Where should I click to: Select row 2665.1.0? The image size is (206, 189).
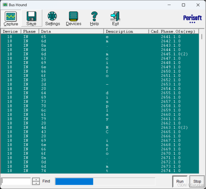100,132
